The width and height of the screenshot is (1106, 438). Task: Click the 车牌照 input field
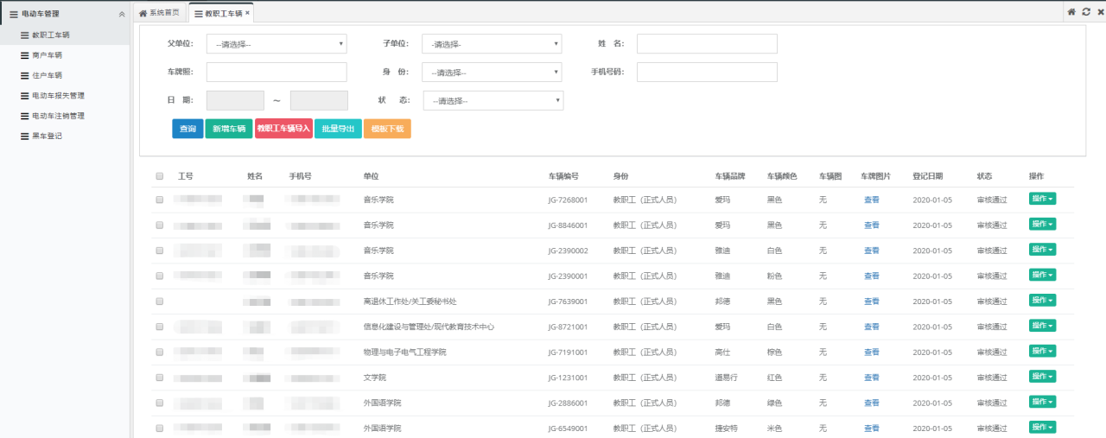[276, 72]
